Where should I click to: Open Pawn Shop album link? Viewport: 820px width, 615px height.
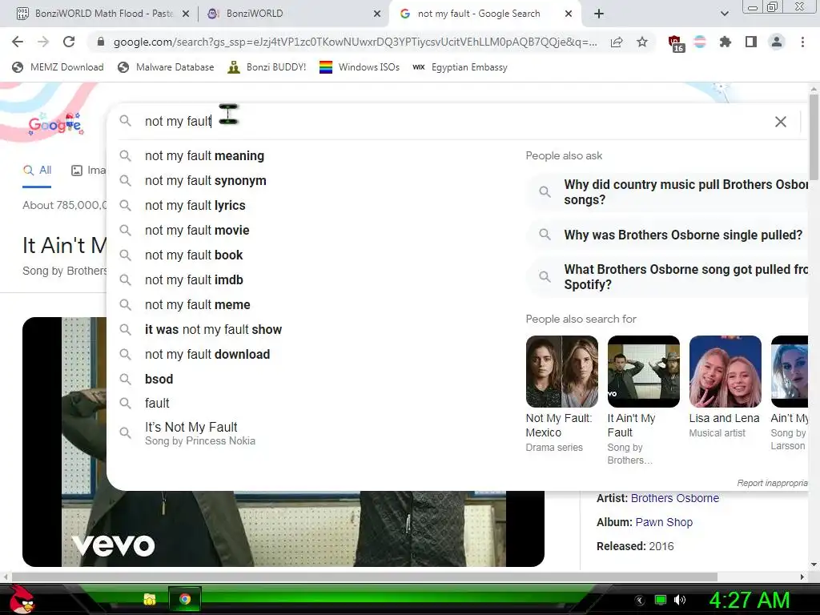coord(664,522)
